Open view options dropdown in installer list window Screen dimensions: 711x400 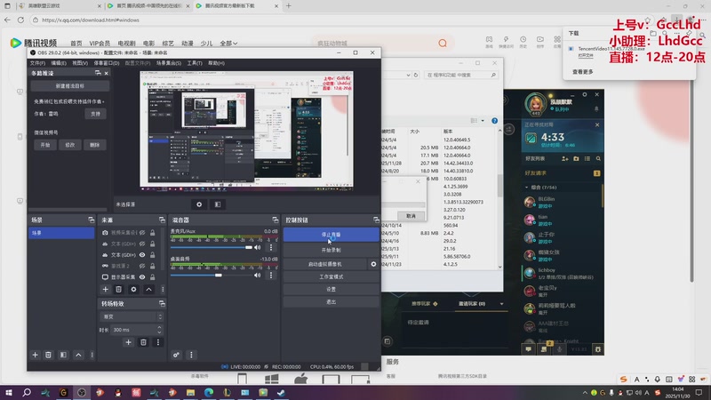[x=483, y=121]
